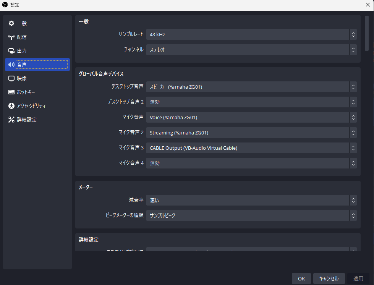Screen dimensions: 374x285
Task: Click the OBS logo in title bar
Action: [x=5, y=5]
